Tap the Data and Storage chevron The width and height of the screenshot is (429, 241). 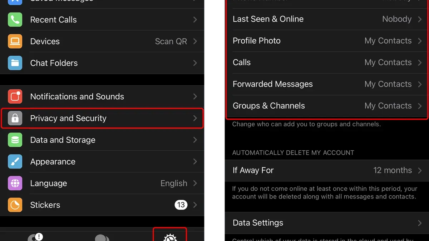pos(195,140)
